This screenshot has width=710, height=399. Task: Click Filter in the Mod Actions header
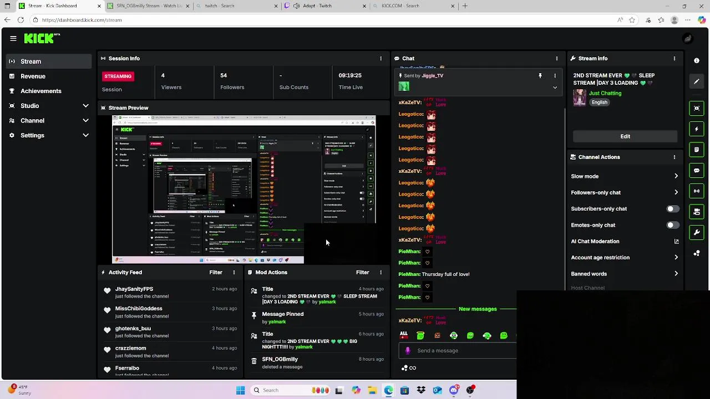(x=362, y=272)
